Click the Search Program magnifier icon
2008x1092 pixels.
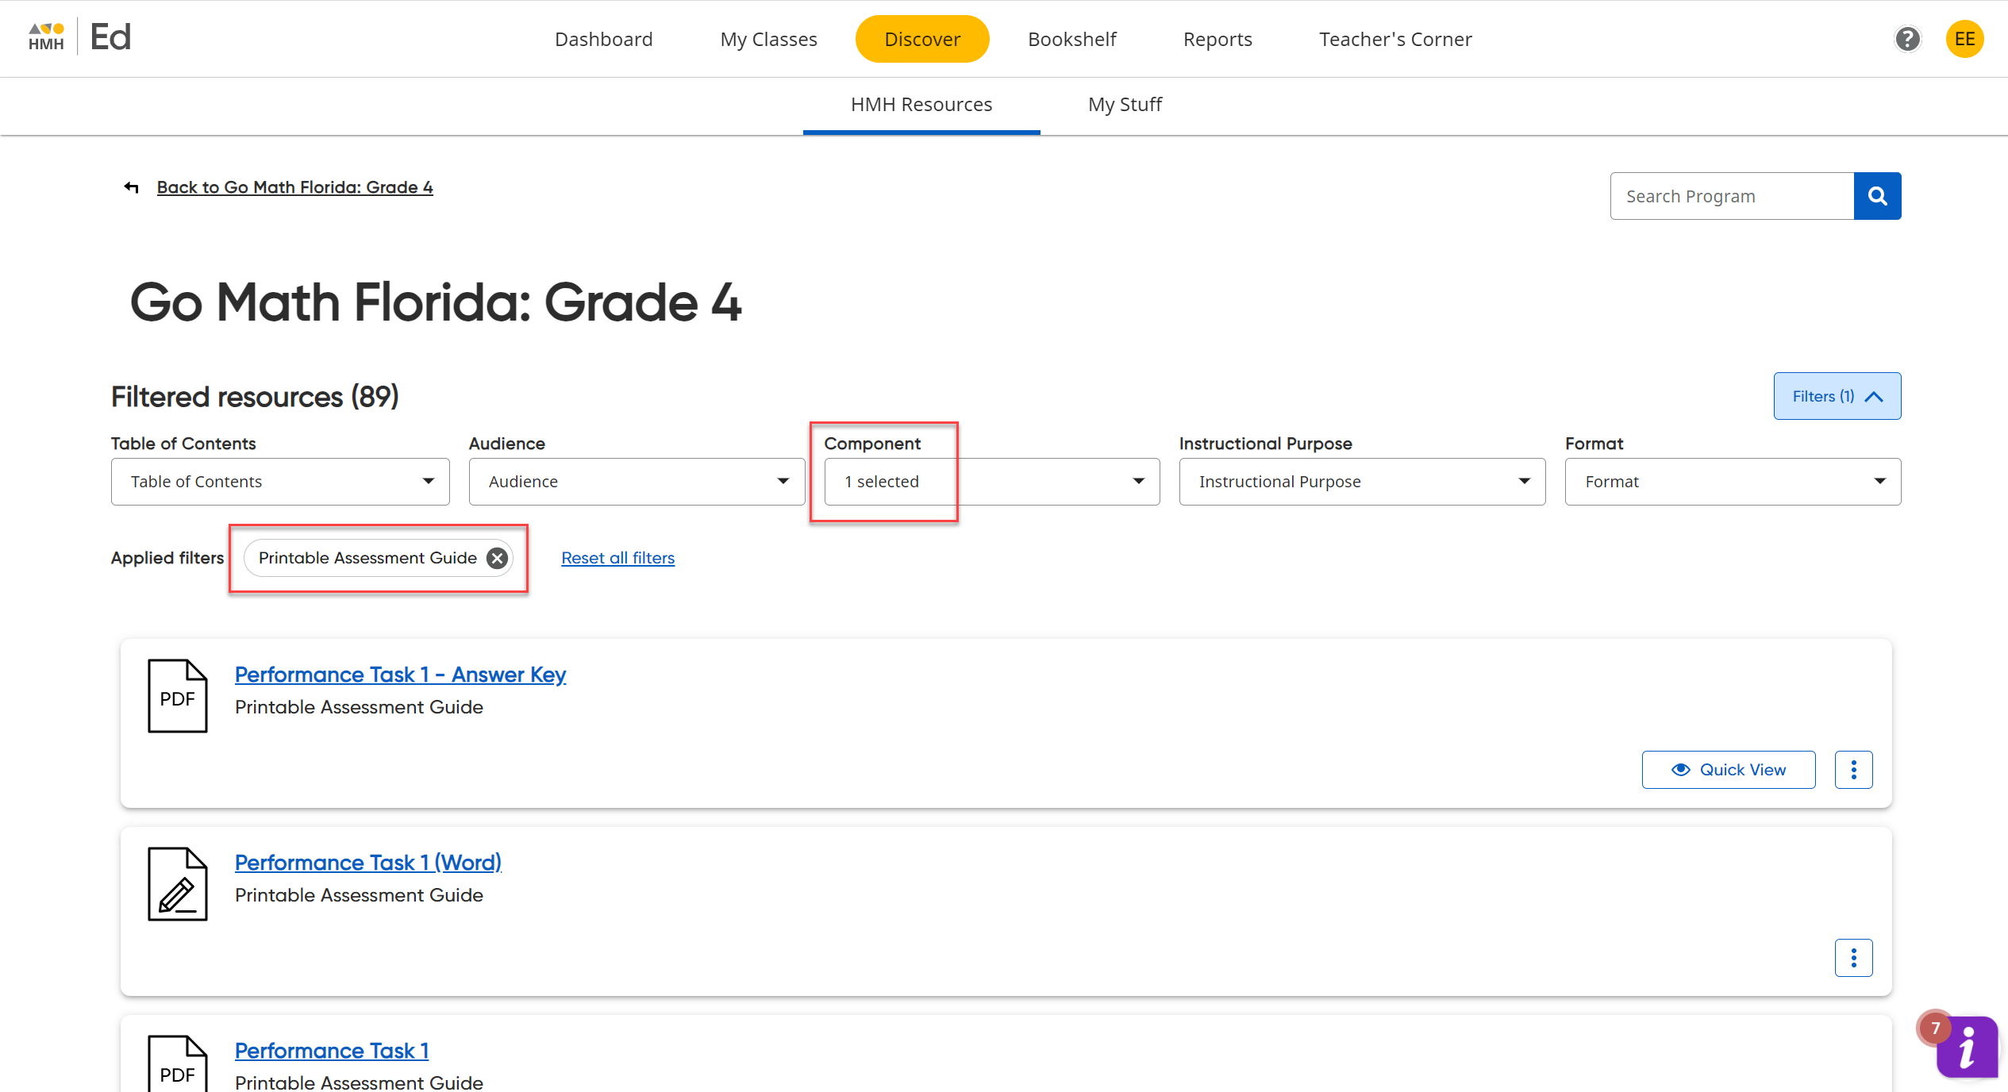1877,195
